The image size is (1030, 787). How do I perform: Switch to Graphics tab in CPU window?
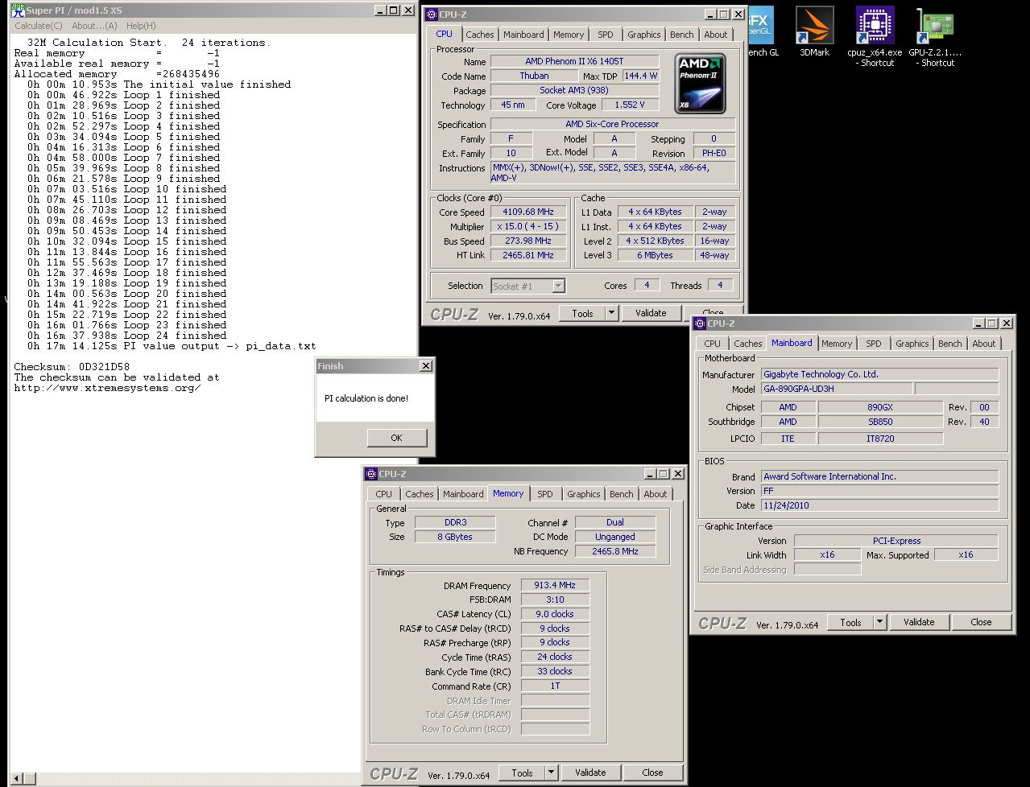pyautogui.click(x=644, y=35)
